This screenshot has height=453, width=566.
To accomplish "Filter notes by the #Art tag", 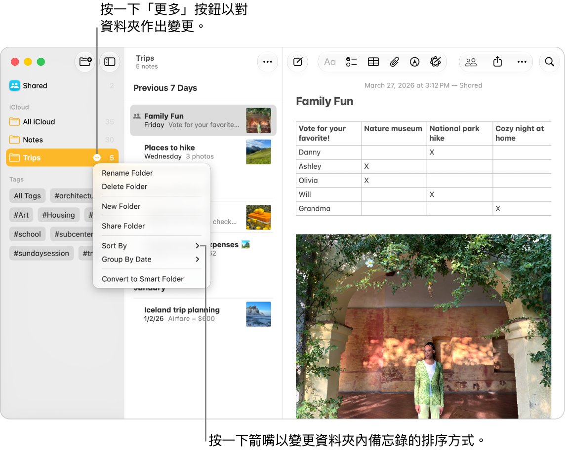I will 21,215.
